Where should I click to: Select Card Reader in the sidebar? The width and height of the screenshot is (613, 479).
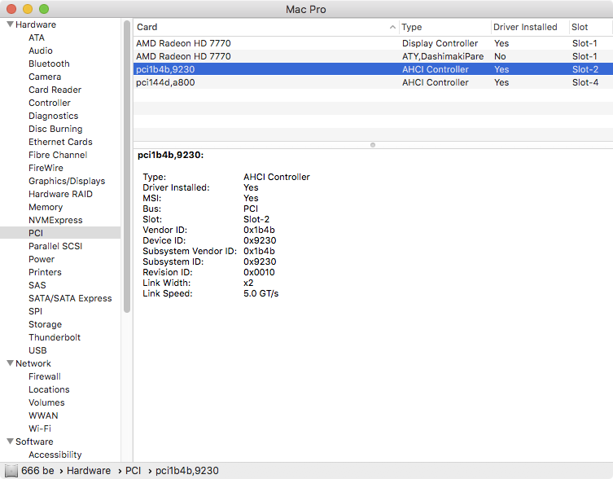coord(55,90)
